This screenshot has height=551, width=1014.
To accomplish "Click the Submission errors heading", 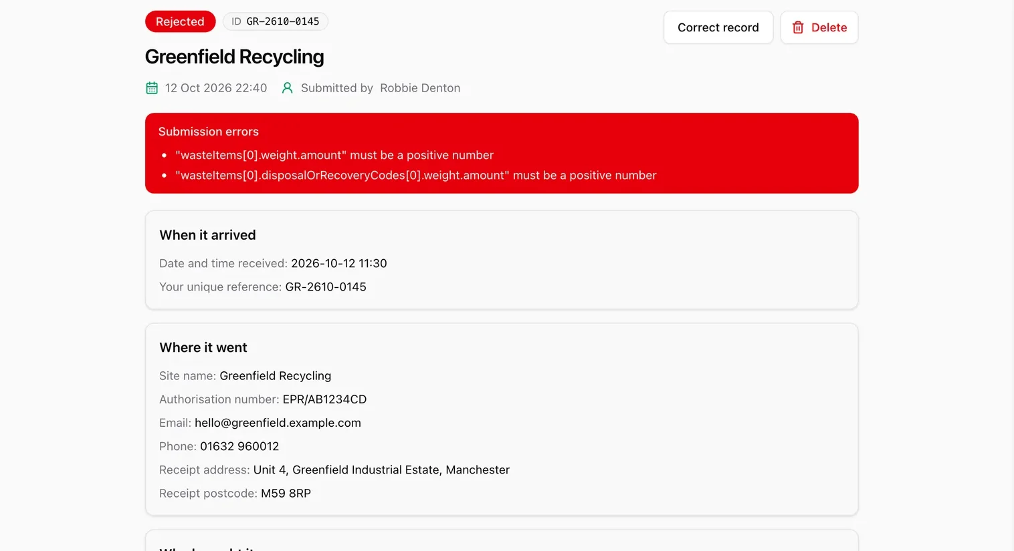I will pyautogui.click(x=209, y=132).
